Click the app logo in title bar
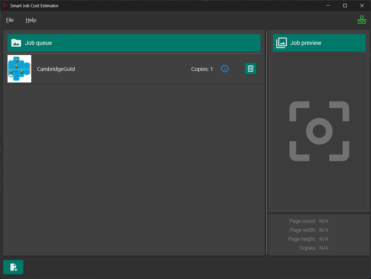This screenshot has width=371, height=279. point(5,5)
